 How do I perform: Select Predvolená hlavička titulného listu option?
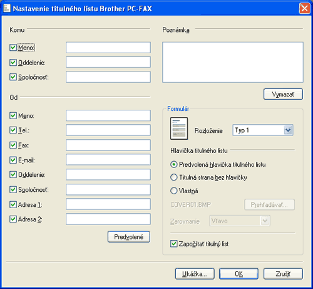(173, 164)
